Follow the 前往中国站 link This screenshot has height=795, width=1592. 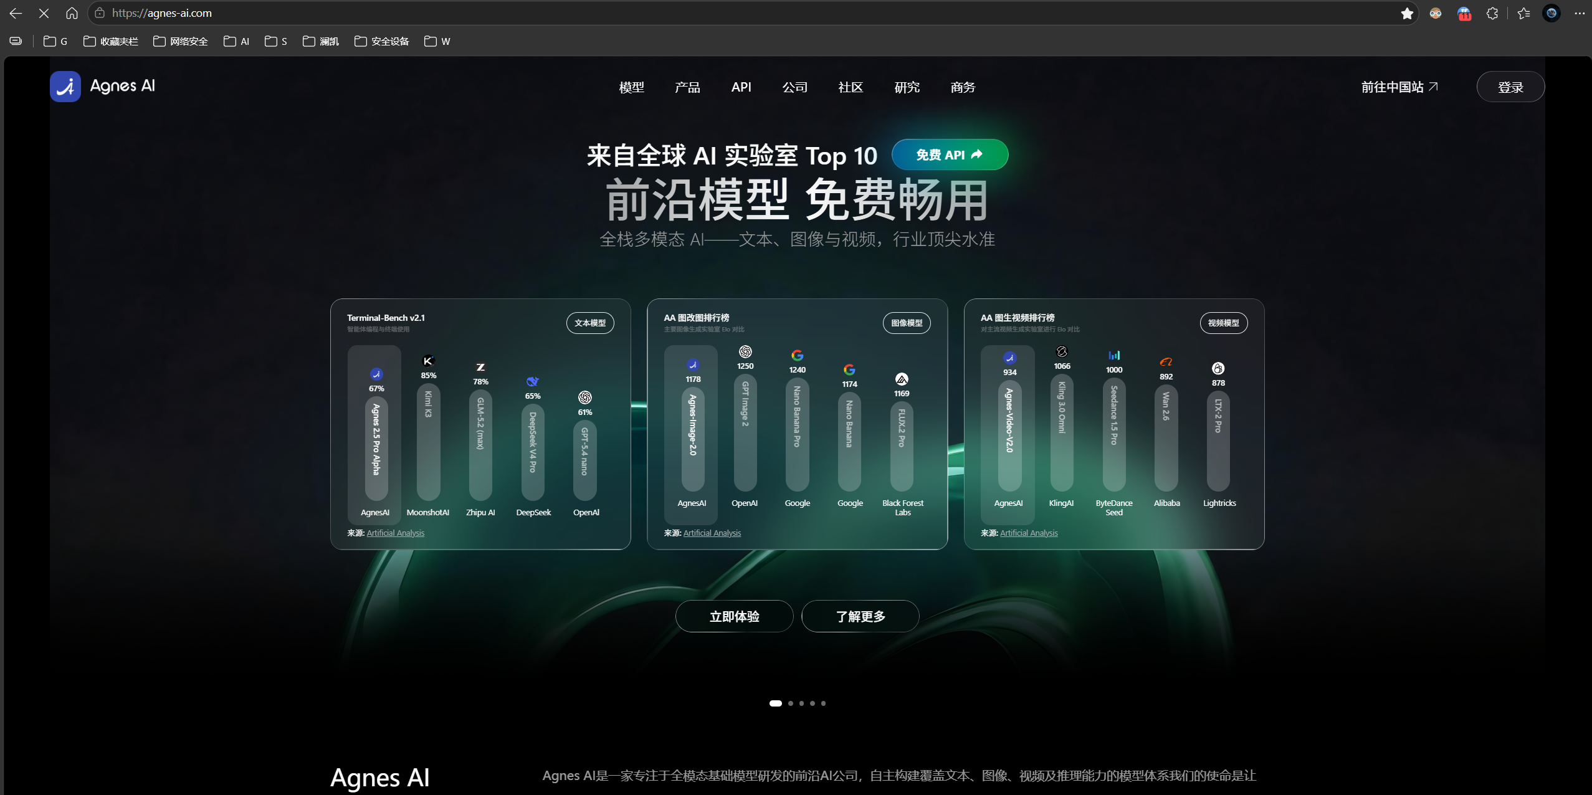[1399, 87]
